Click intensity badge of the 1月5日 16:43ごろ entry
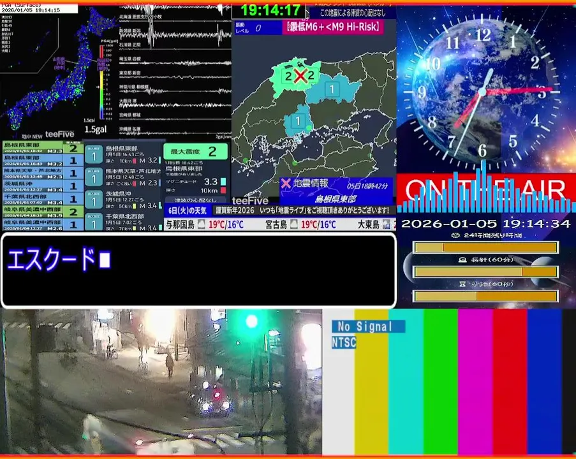Screen dimensions: 576x459 pos(94,155)
